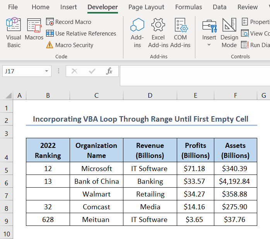This screenshot has height=239, width=270.
Task: Expand the Name Box dropdown arrow
Action: (x=46, y=71)
